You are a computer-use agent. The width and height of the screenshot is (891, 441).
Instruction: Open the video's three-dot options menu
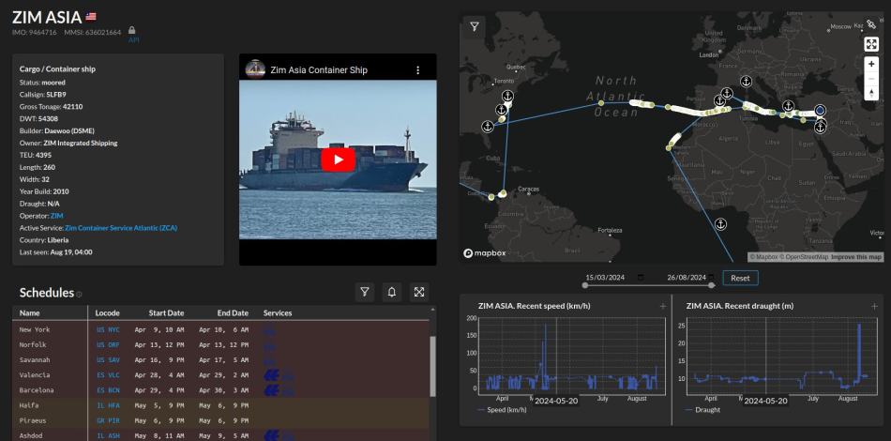point(417,69)
